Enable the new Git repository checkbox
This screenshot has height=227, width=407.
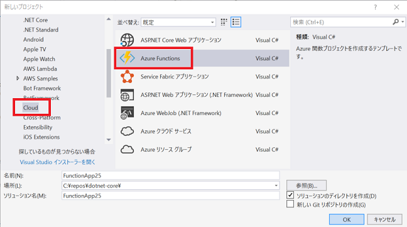coord(290,204)
